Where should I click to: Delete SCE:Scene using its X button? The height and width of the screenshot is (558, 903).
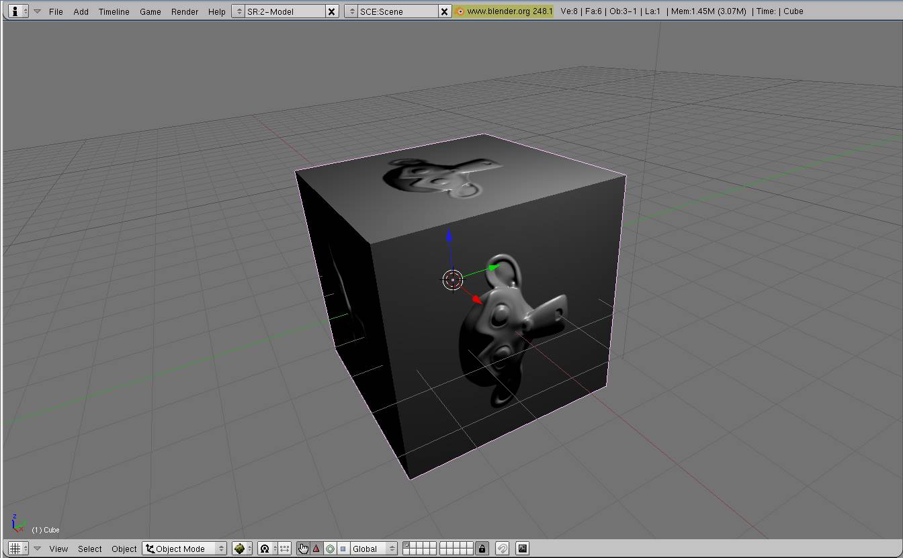[x=444, y=11]
